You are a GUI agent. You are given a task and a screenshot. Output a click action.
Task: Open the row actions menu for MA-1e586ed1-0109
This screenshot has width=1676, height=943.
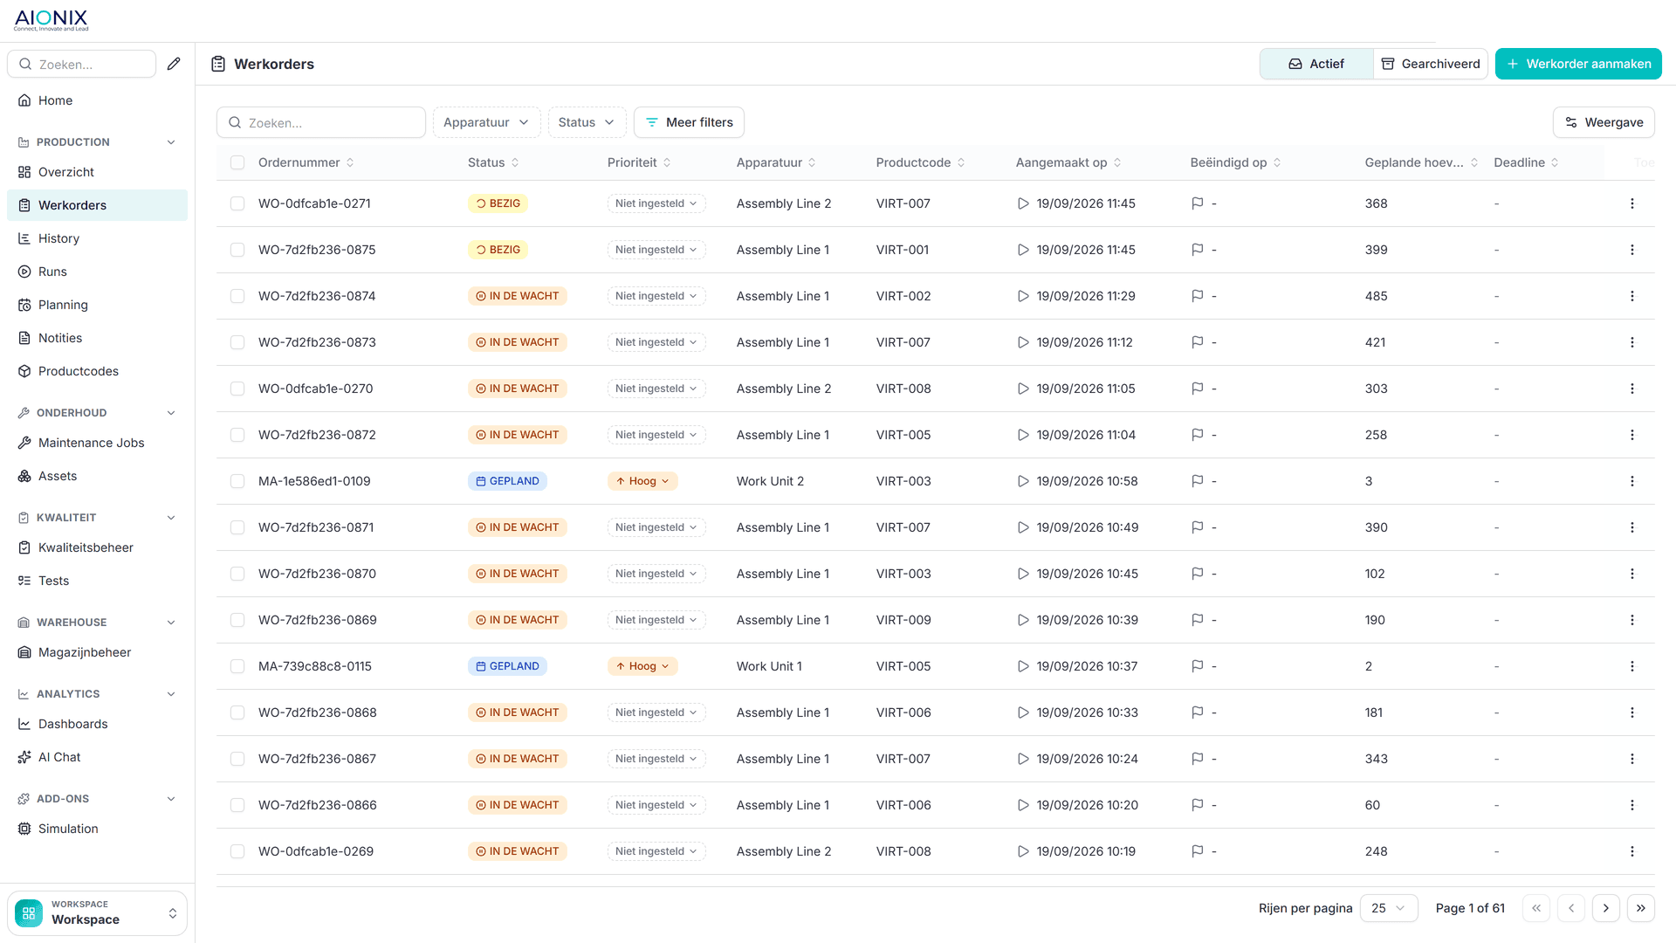[x=1631, y=481]
